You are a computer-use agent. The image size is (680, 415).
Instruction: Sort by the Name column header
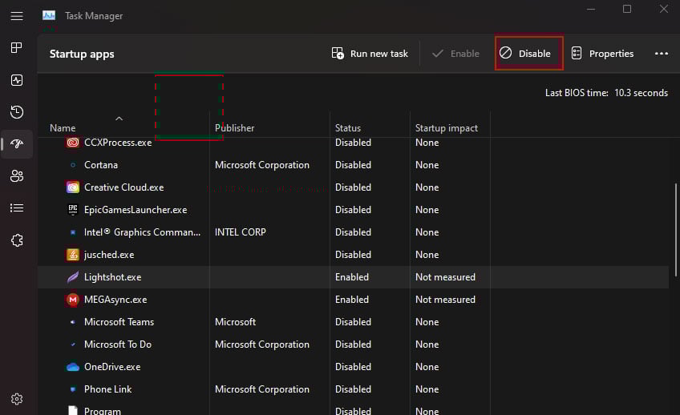[63, 128]
